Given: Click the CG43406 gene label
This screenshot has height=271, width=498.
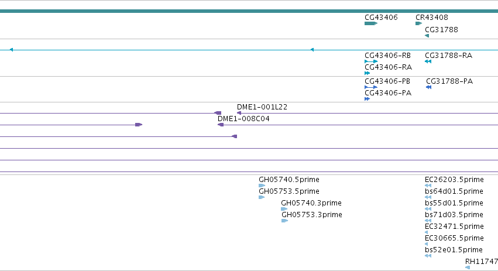Looking at the screenshot, I should pyautogui.click(x=381, y=18).
